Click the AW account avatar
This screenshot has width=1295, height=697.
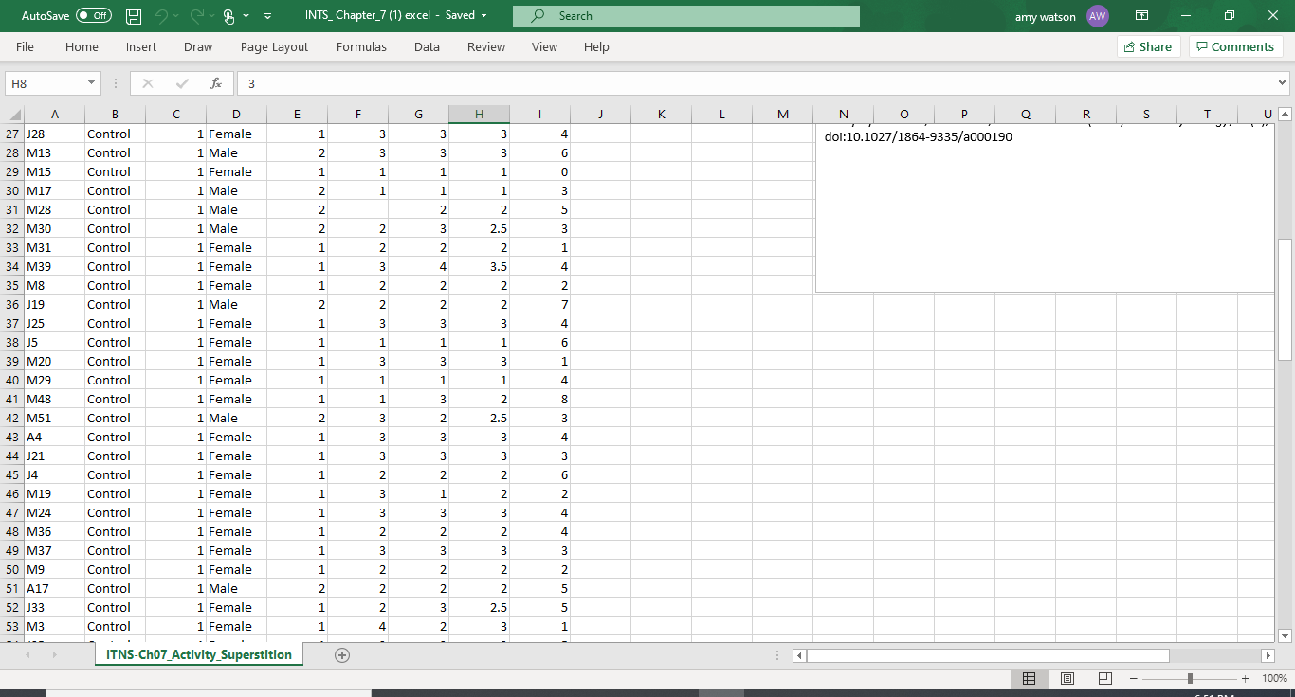tap(1098, 16)
